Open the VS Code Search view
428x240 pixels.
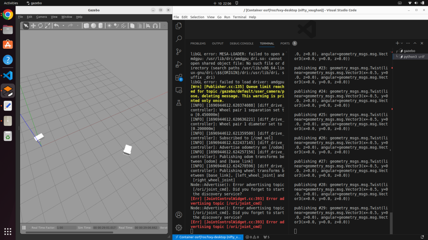click(x=179, y=39)
